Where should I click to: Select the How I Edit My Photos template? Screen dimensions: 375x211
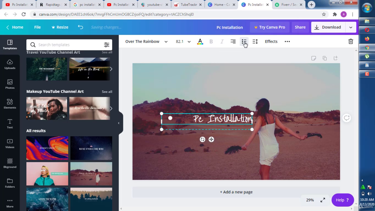(x=47, y=108)
